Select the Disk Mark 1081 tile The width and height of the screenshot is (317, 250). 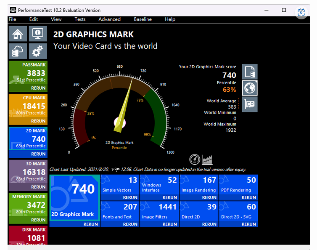point(28,235)
